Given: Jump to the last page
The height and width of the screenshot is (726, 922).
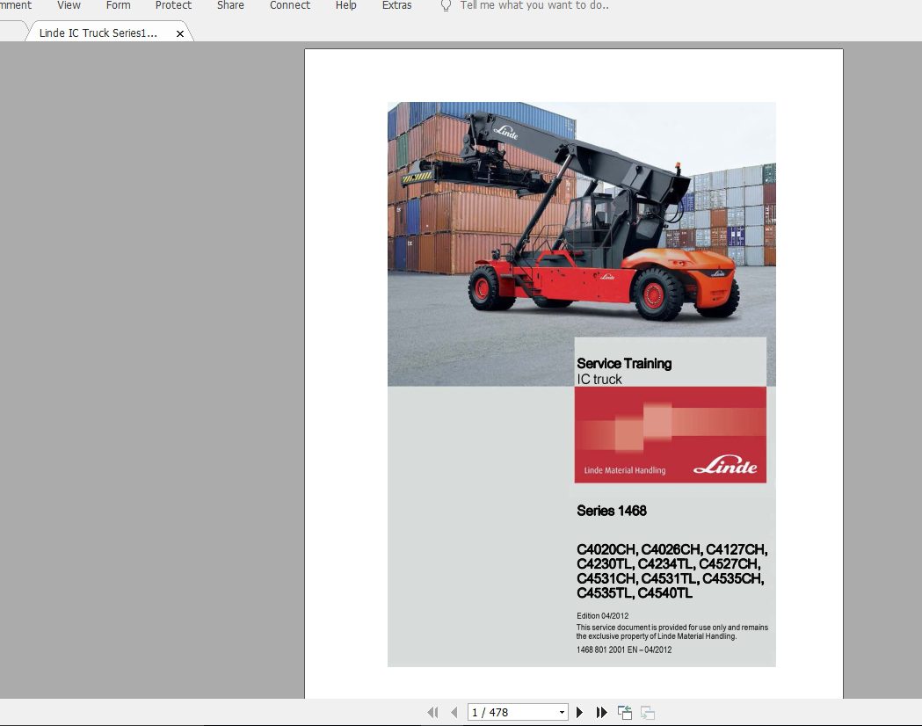Looking at the screenshot, I should (x=602, y=712).
